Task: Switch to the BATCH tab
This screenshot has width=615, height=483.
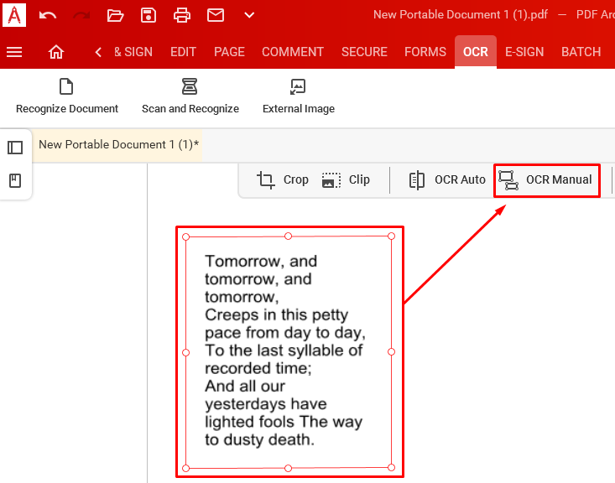Action: (x=581, y=52)
